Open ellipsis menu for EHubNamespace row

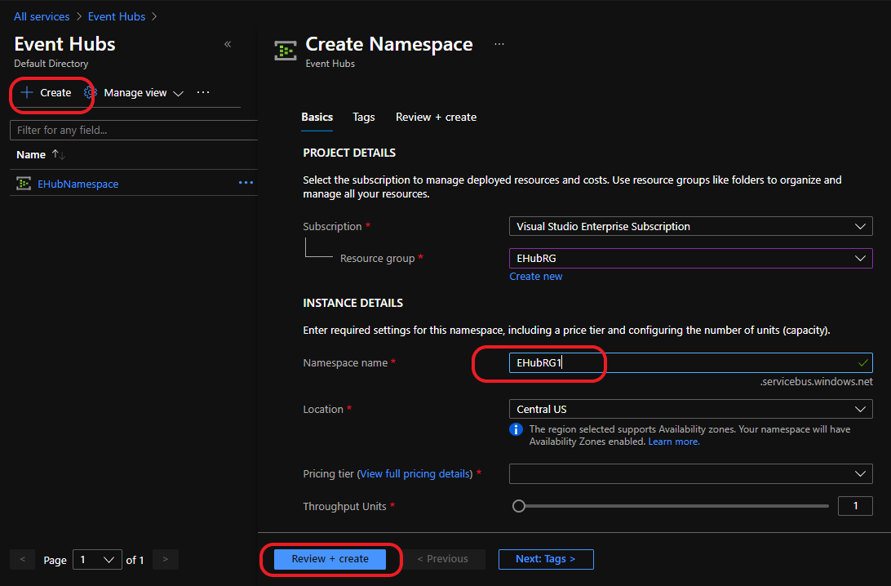[246, 183]
